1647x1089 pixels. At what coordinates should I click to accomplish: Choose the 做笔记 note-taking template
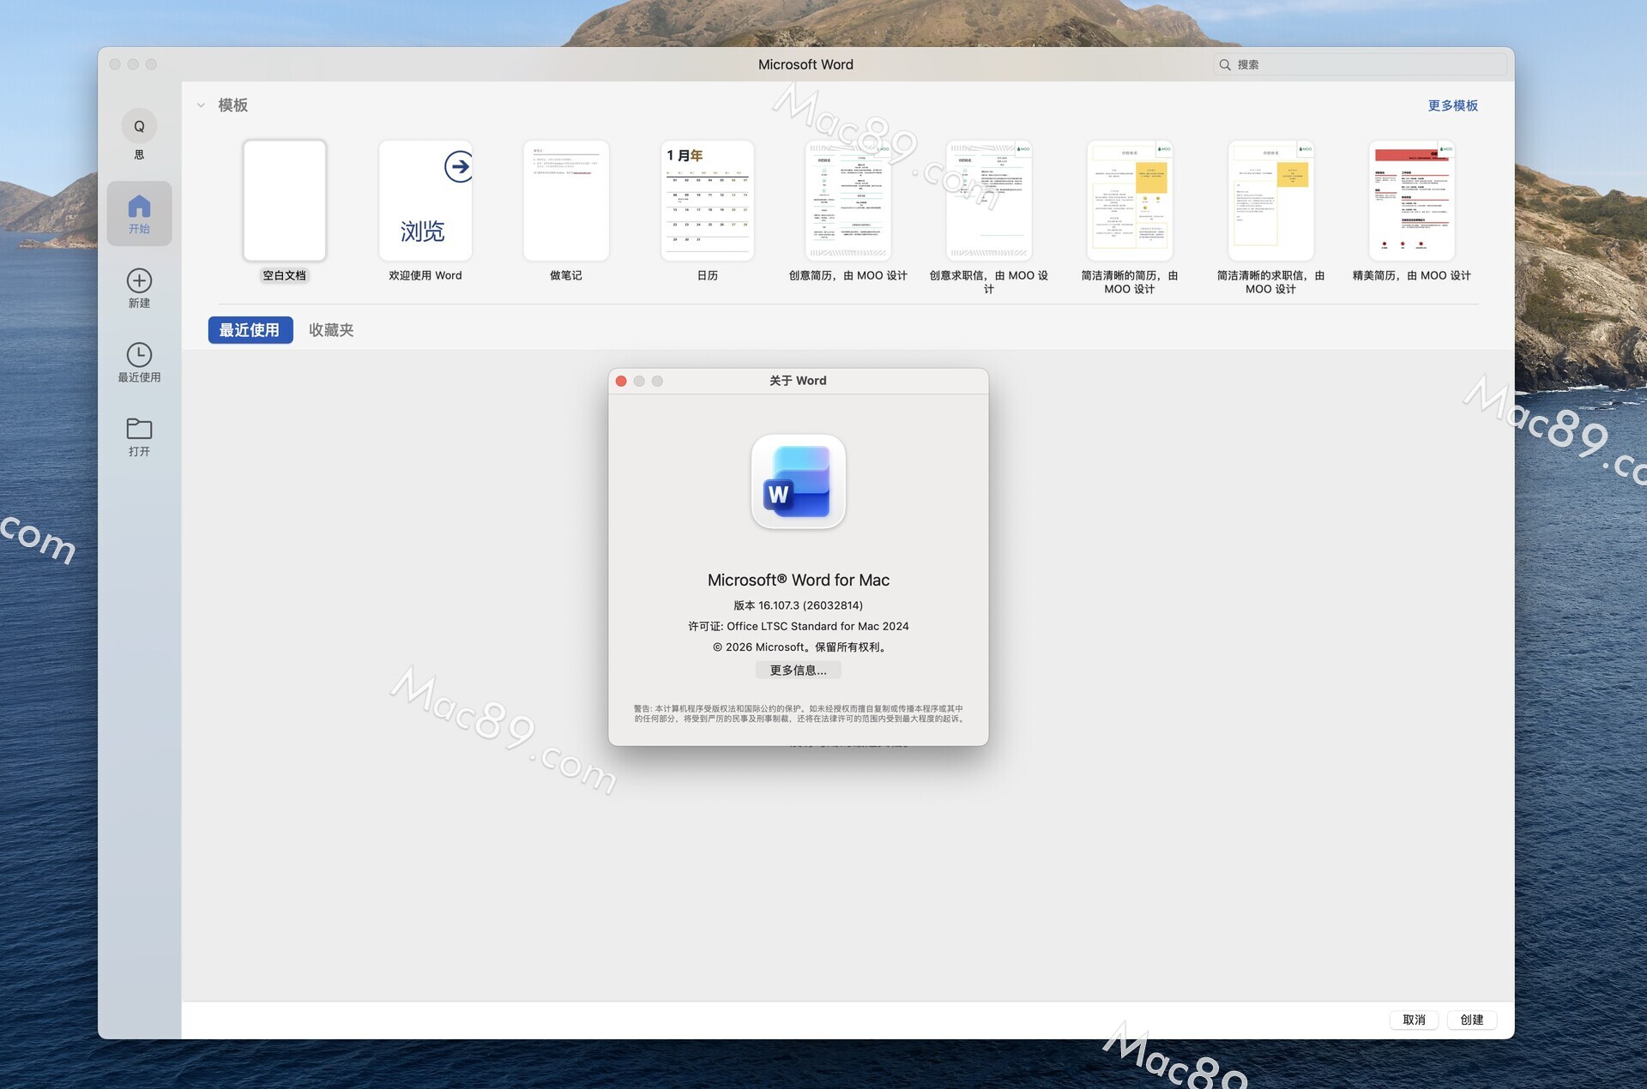click(x=565, y=200)
